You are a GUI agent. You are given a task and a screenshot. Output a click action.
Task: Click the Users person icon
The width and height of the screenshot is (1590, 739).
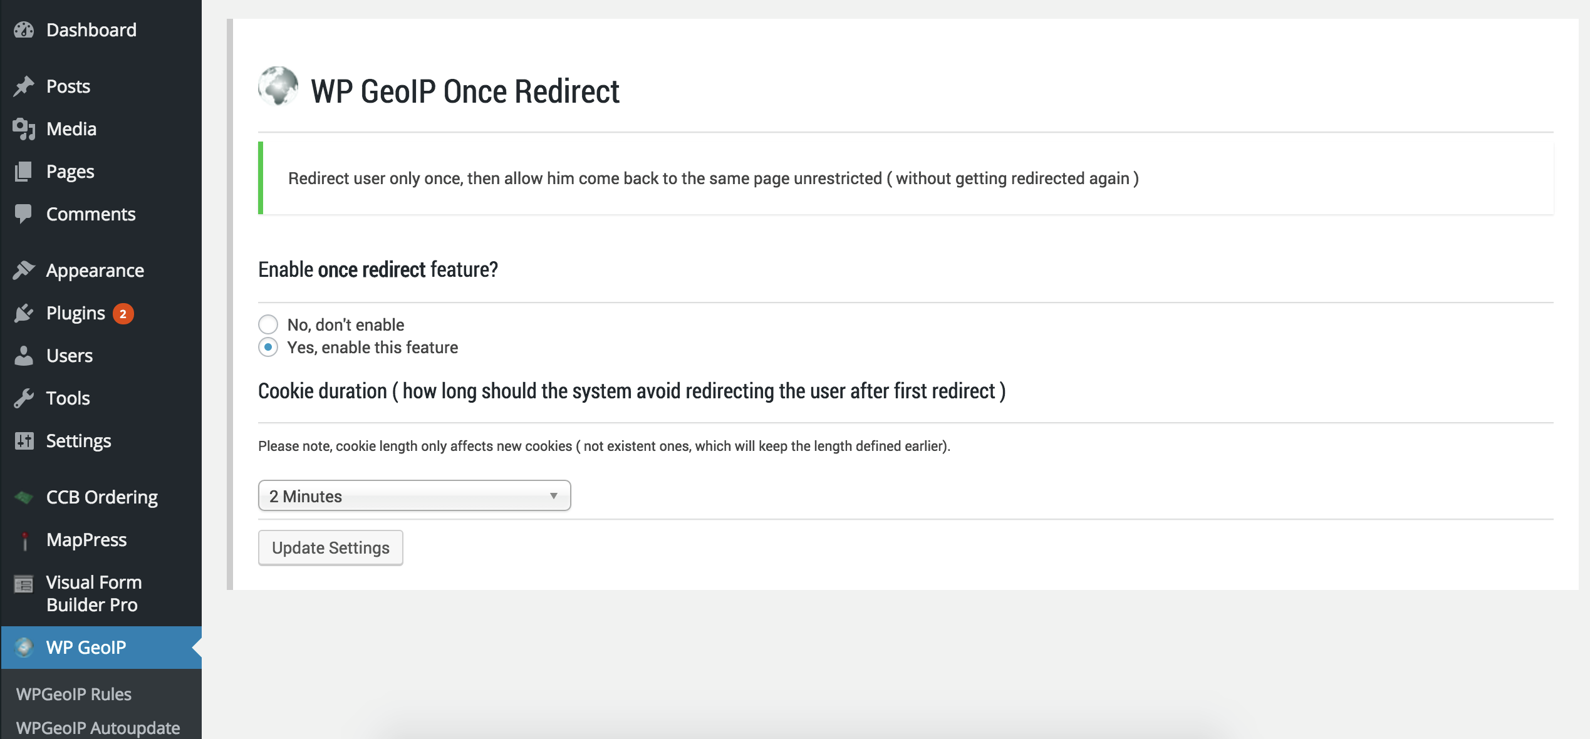point(24,356)
